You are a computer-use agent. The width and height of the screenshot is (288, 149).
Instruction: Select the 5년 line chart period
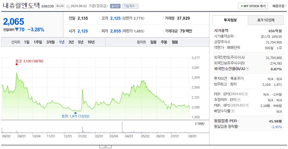pyautogui.click(x=81, y=42)
